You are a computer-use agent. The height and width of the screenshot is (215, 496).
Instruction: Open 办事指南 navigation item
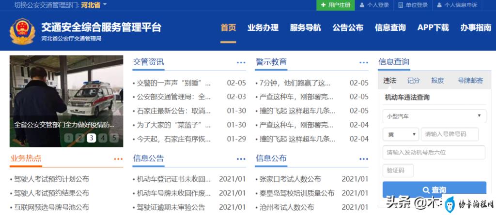[476, 28]
